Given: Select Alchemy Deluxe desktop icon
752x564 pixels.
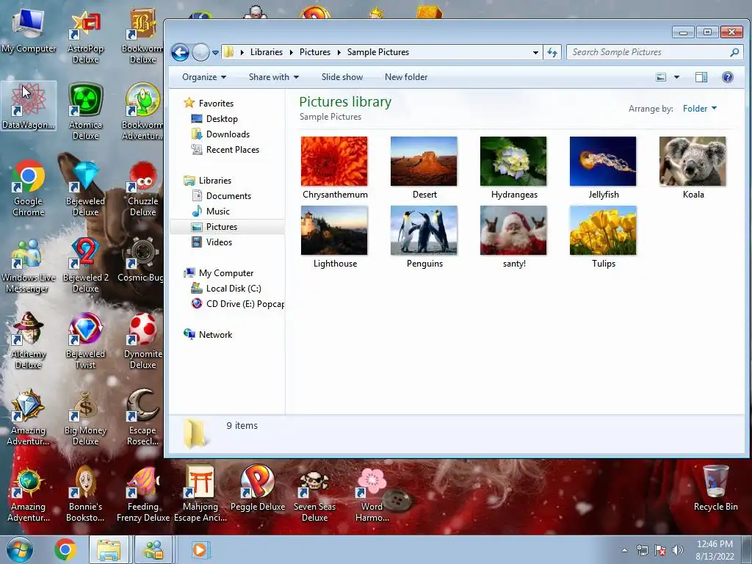Looking at the screenshot, I should coord(29,341).
